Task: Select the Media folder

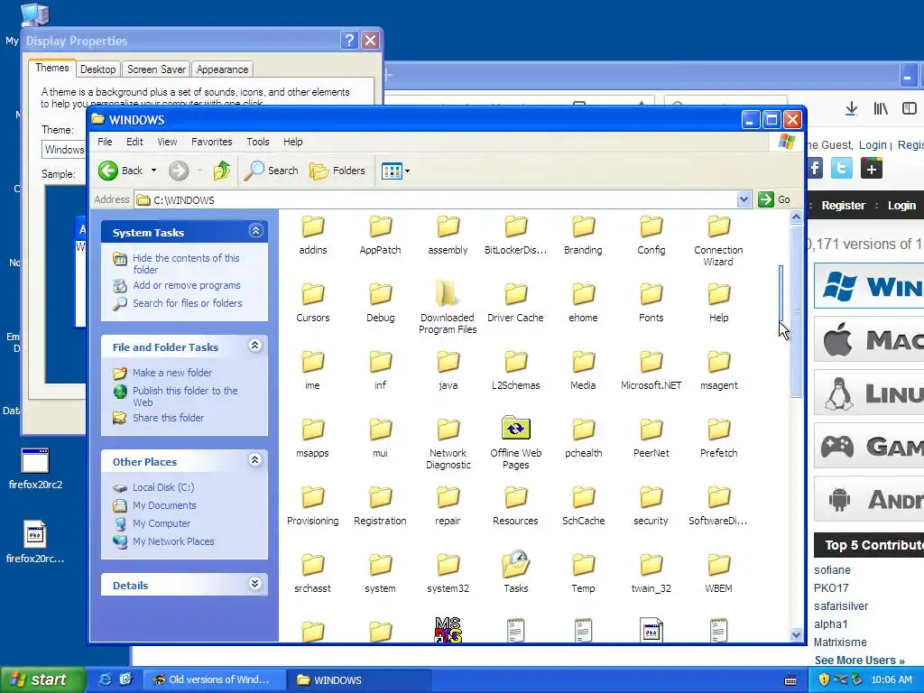Action: coord(583,371)
